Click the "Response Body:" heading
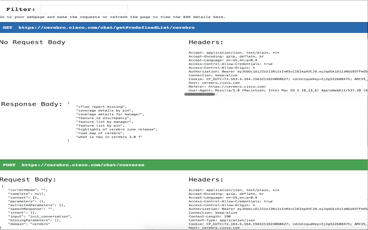The width and height of the screenshot is (368, 230). pos(32,104)
